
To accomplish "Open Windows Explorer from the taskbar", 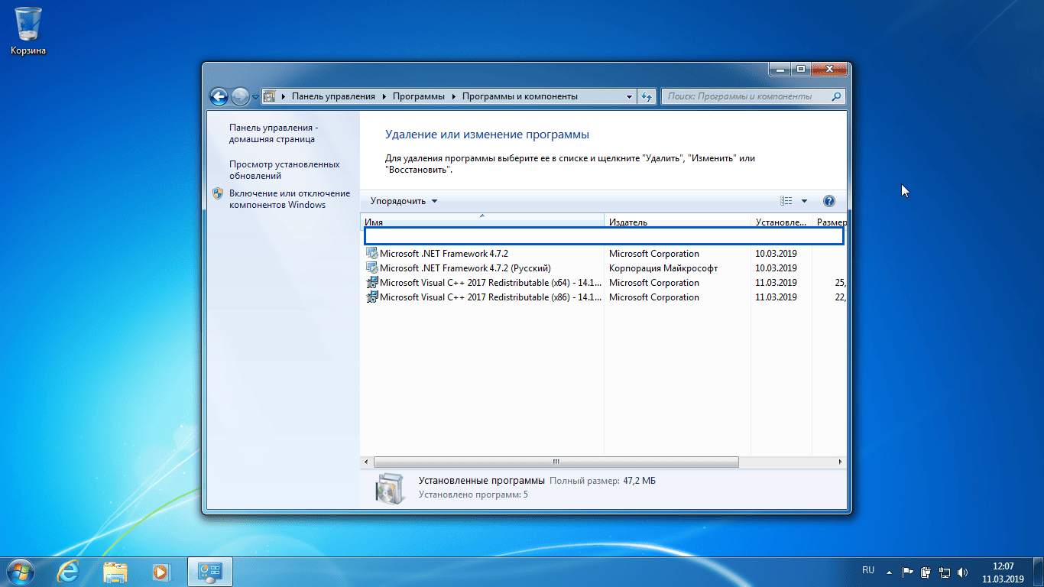I will 115,571.
